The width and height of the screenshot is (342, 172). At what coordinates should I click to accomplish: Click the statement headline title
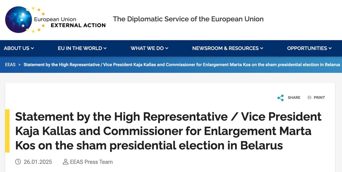(x=168, y=131)
